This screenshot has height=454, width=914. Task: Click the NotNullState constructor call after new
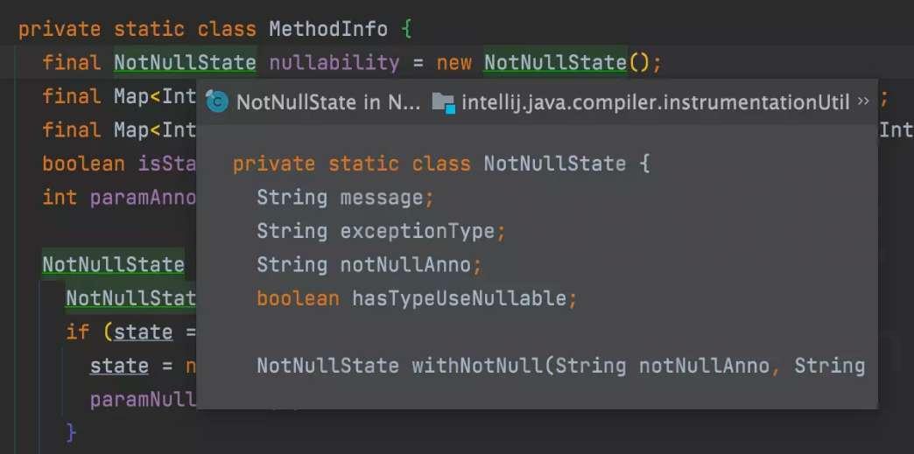pyautogui.click(x=556, y=63)
